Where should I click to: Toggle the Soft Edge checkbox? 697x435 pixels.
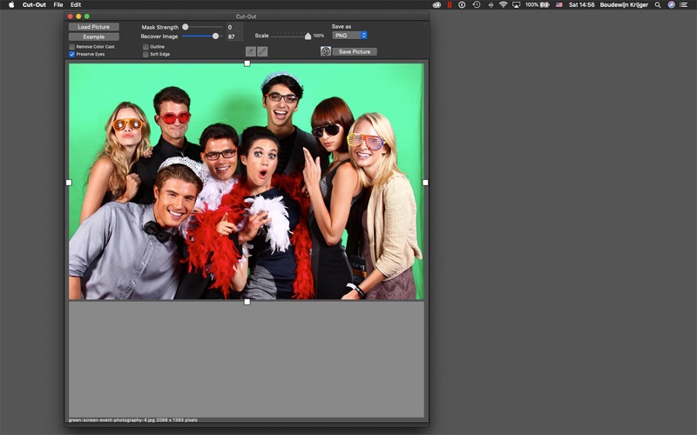pos(145,54)
